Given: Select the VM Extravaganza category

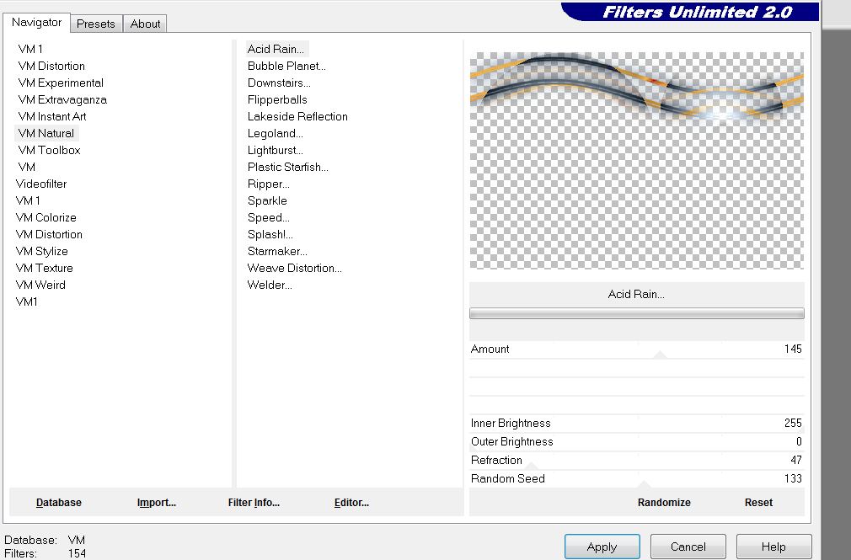Looking at the screenshot, I should [x=62, y=99].
